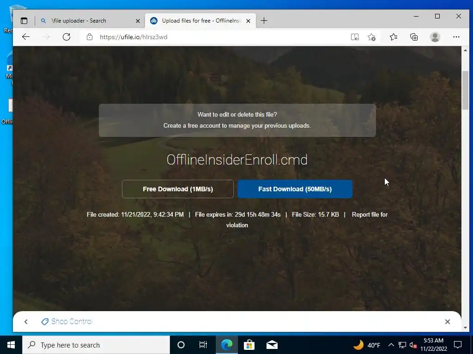The height and width of the screenshot is (354, 473).
Task: Open Task View on the taskbar
Action: coord(203,345)
